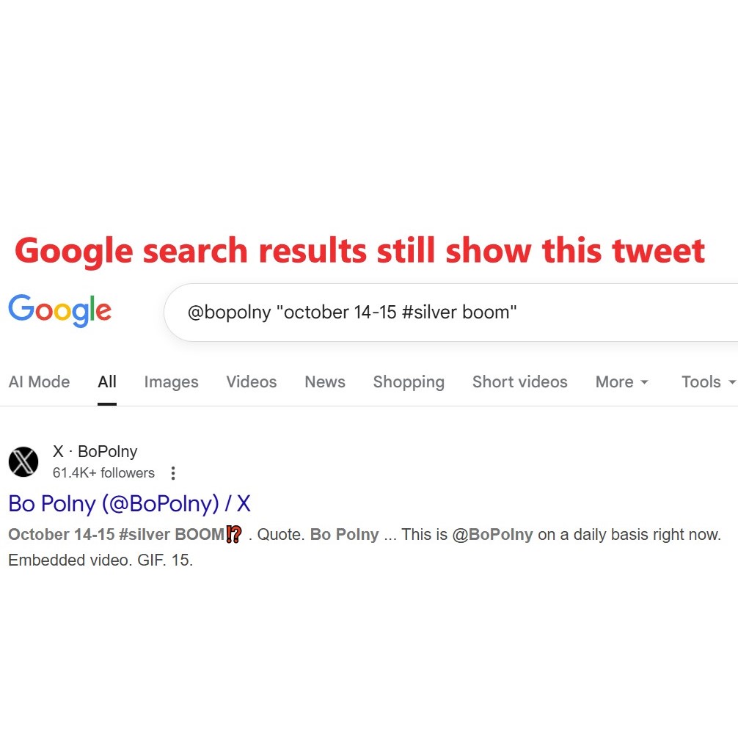Click the "61.4K+ followers" text
The height and width of the screenshot is (738, 738).
coord(103,473)
